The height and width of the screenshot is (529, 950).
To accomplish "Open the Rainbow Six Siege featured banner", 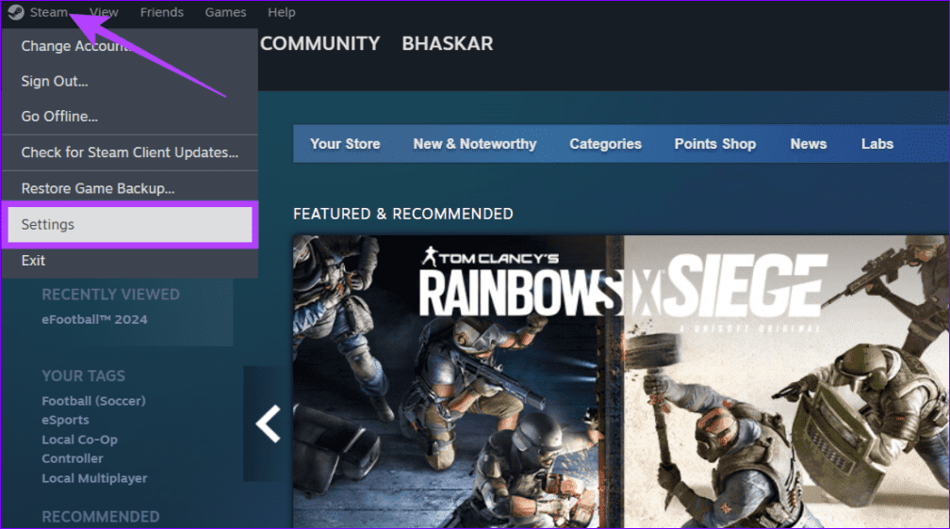I will (620, 381).
